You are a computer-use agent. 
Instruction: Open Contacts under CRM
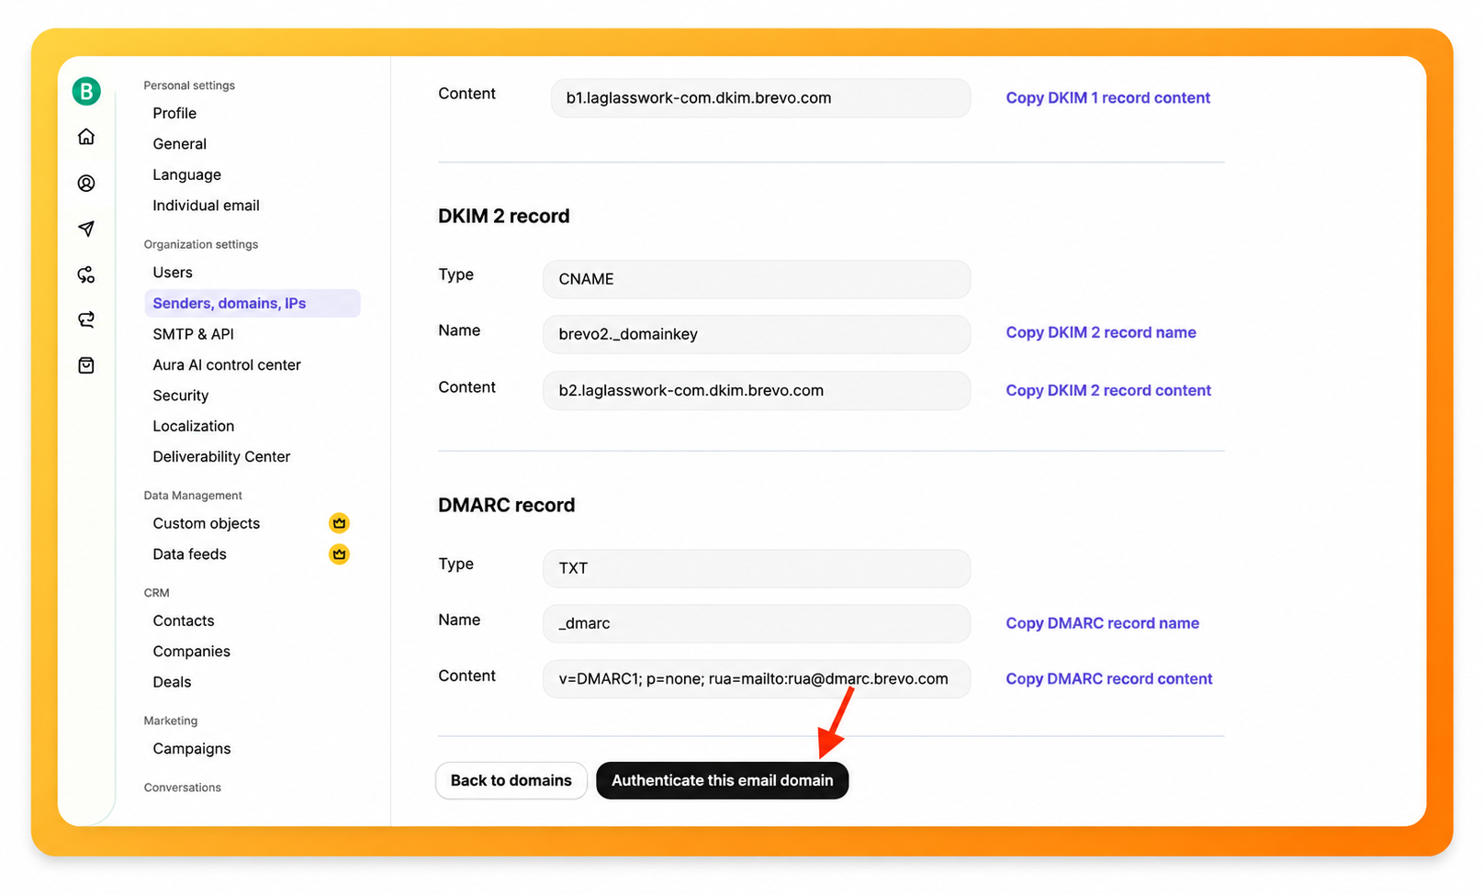[x=184, y=620]
